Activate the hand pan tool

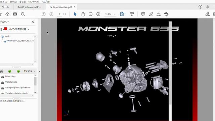click(83, 14)
